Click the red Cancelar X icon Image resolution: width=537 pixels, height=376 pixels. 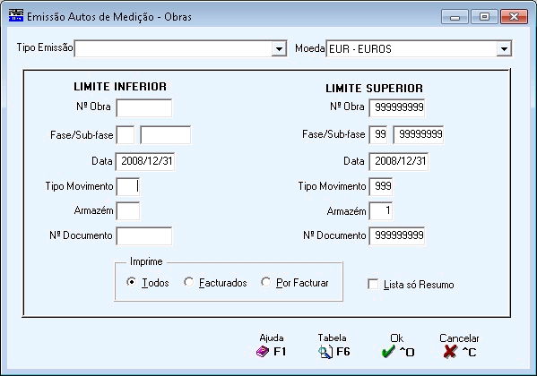click(x=450, y=351)
